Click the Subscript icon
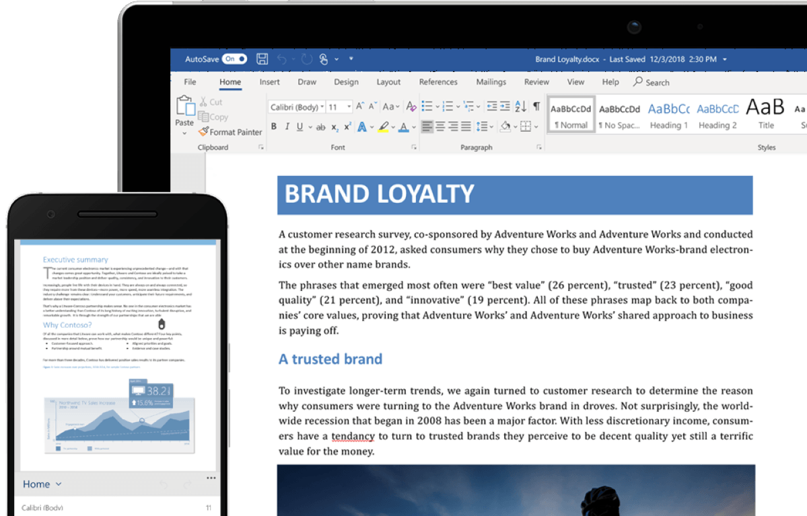The image size is (807, 516). [x=335, y=127]
